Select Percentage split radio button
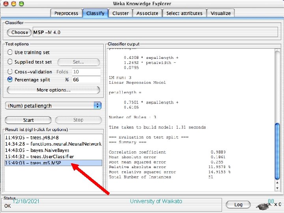 click(10, 80)
